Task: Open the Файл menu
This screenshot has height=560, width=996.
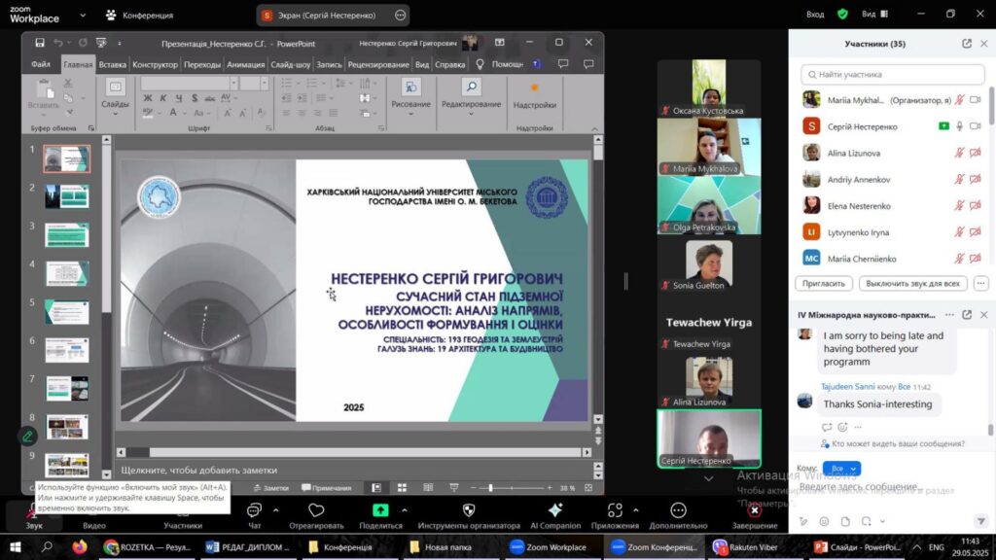Action: 41,64
